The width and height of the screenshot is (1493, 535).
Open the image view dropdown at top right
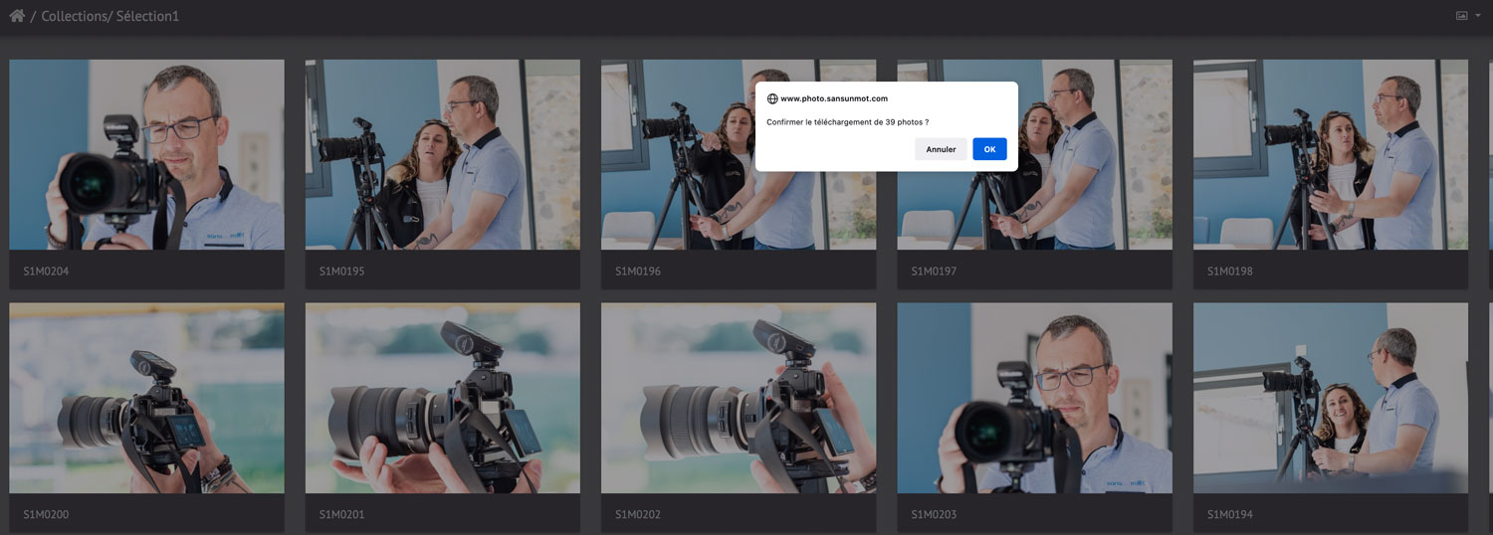(1467, 16)
